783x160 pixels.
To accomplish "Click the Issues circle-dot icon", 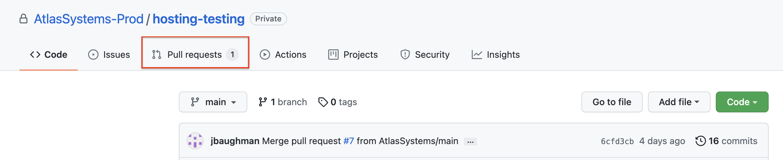I will (93, 55).
